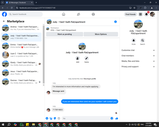Click Jody's avatar beside phone number
The width and height of the screenshot is (159, 127).
tap(48, 110)
